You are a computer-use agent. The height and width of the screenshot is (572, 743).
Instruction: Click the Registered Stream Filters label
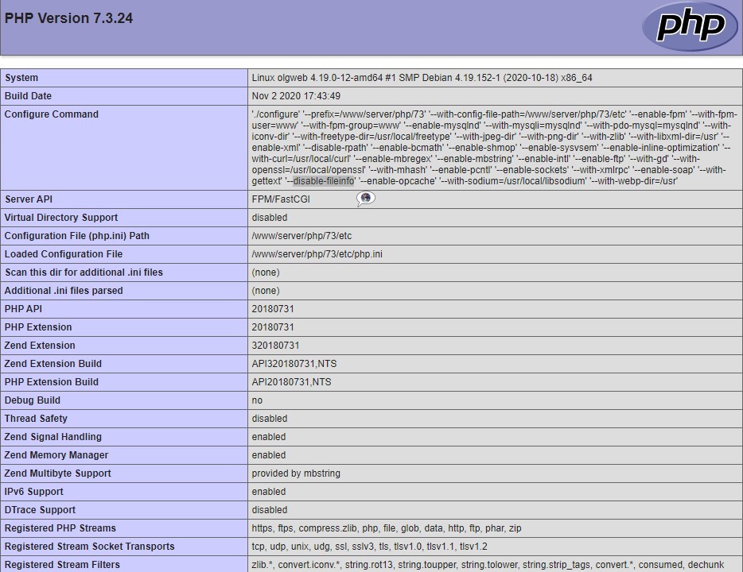coord(62,564)
